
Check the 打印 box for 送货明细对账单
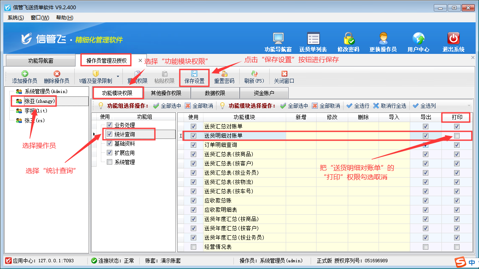pos(457,136)
